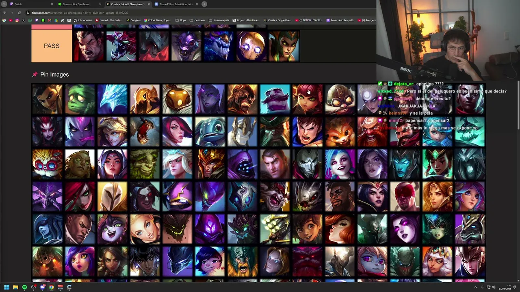Expand the Nueva carpeta bookmarks folder
The height and width of the screenshot is (292, 520).
point(219,20)
